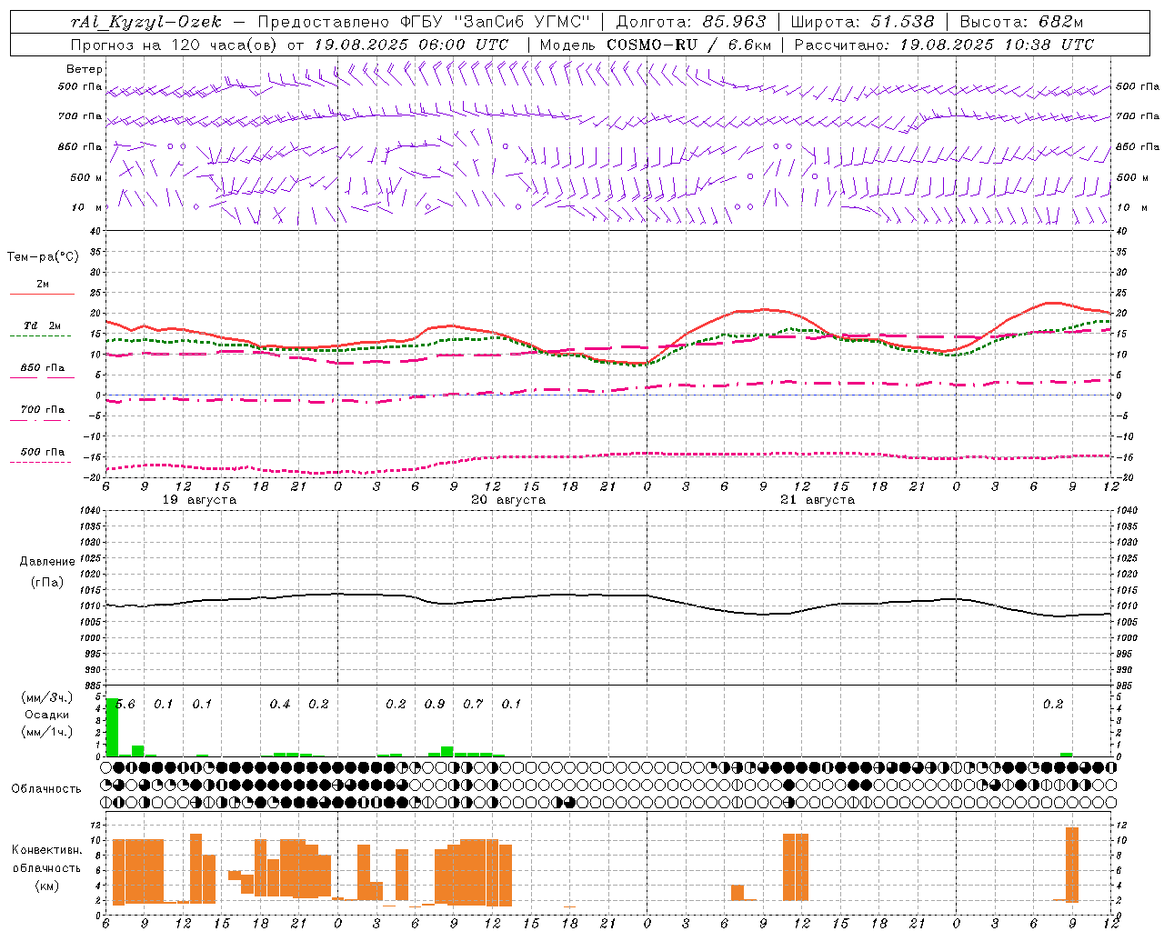Screen dimensions: 1164x931
Task: Click forecast start time 19.08.2025 06:00 UTC
Action: click(x=411, y=45)
